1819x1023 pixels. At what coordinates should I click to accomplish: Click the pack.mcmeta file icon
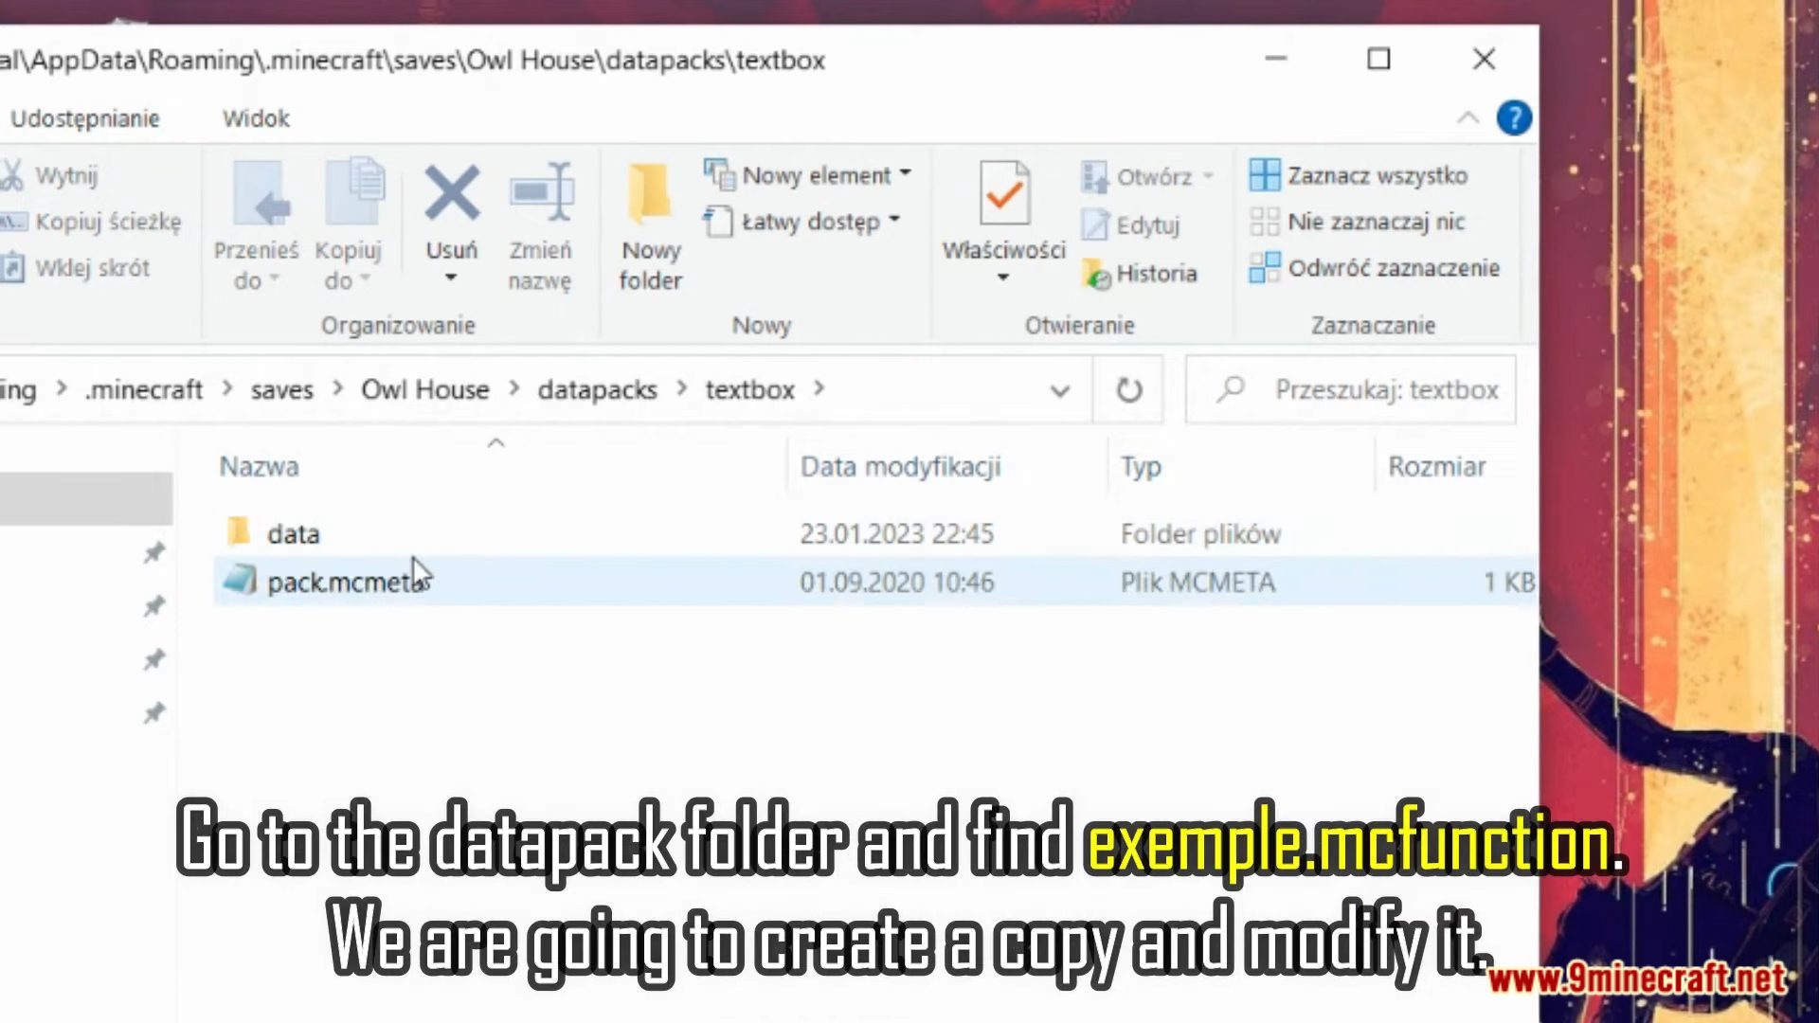coord(240,580)
